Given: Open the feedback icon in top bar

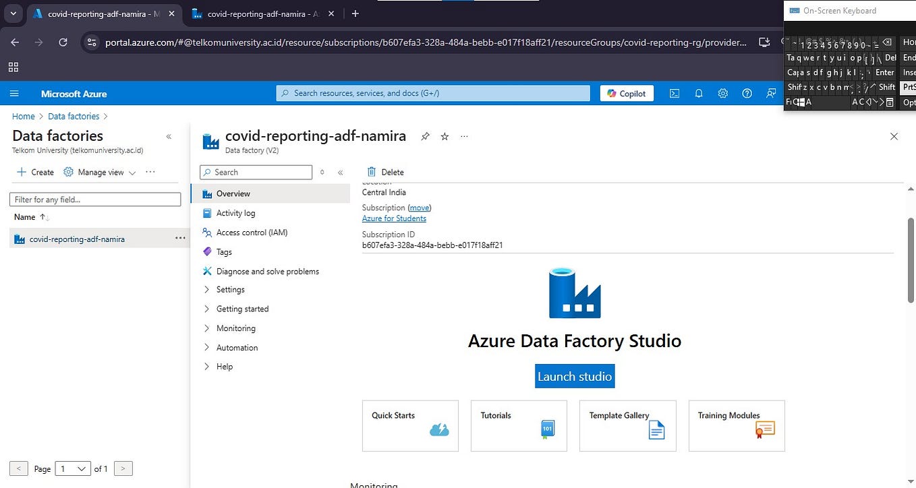Looking at the screenshot, I should click(x=771, y=93).
